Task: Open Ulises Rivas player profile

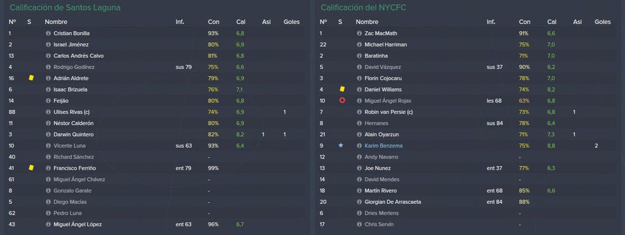Action: pyautogui.click(x=71, y=112)
